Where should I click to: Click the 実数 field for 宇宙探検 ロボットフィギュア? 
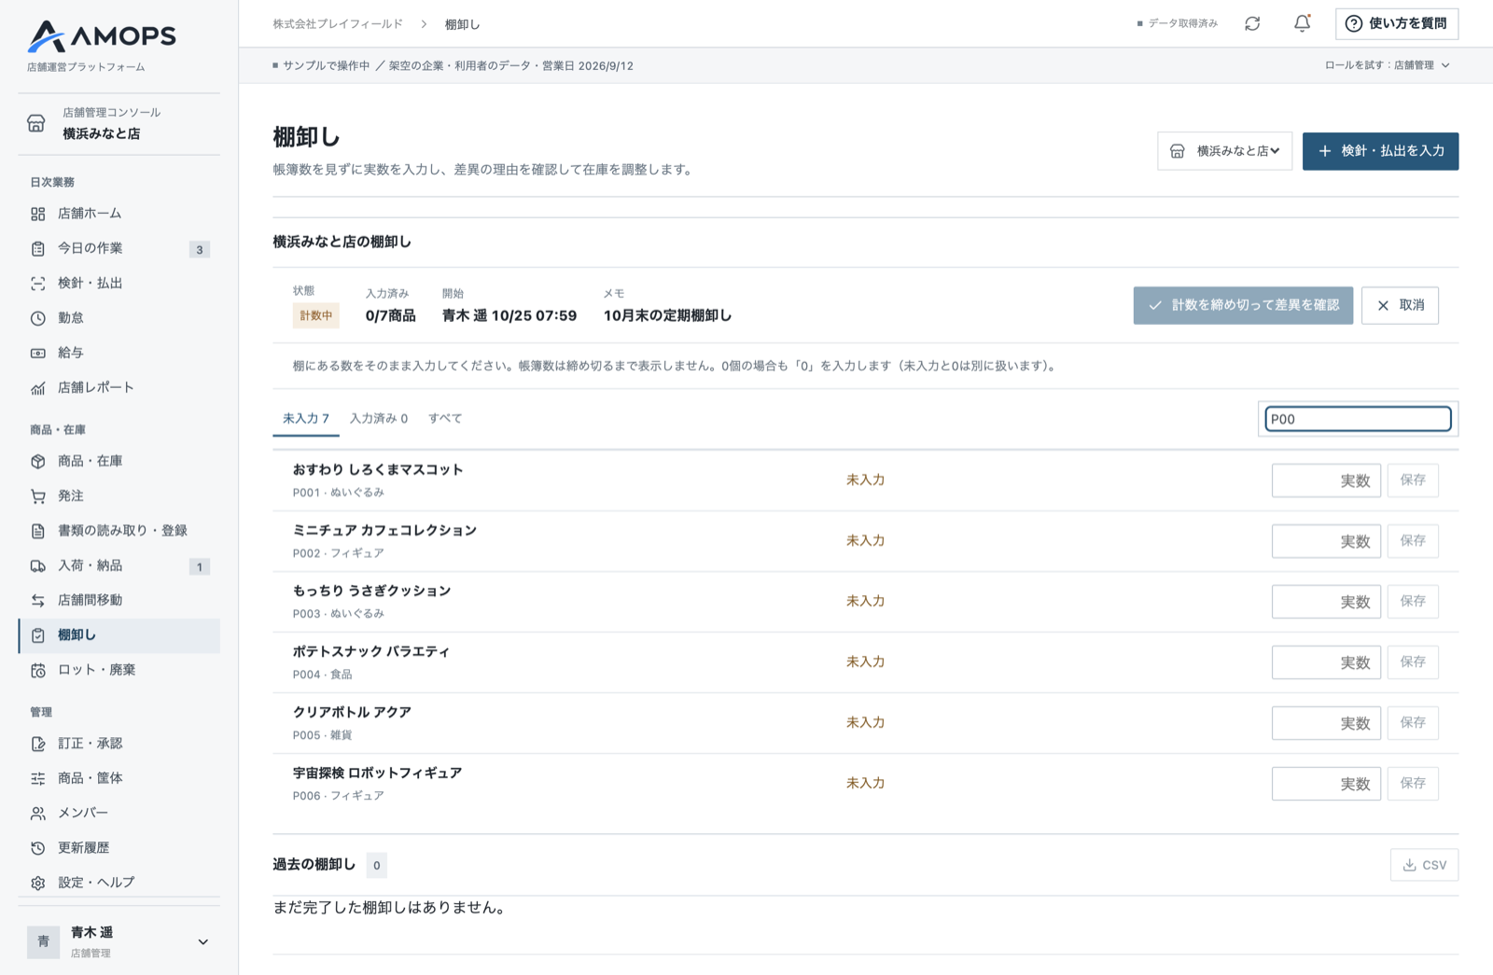(1326, 784)
